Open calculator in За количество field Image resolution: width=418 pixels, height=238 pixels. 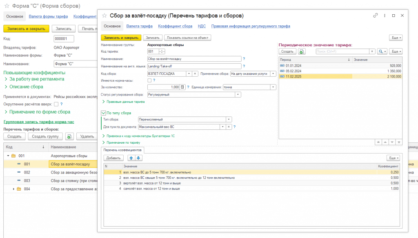tap(182, 87)
